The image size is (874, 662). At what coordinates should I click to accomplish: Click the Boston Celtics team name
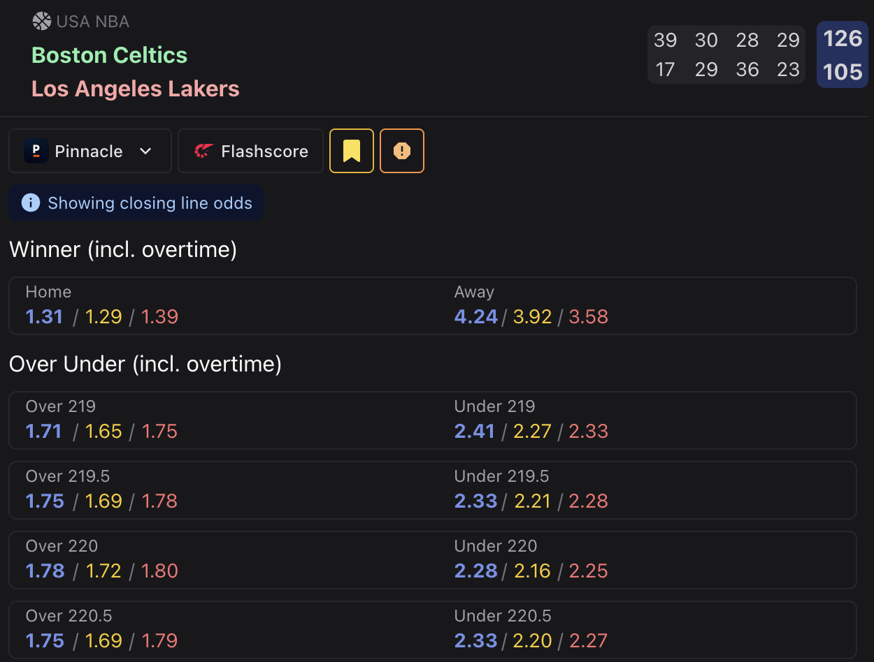pyautogui.click(x=110, y=55)
